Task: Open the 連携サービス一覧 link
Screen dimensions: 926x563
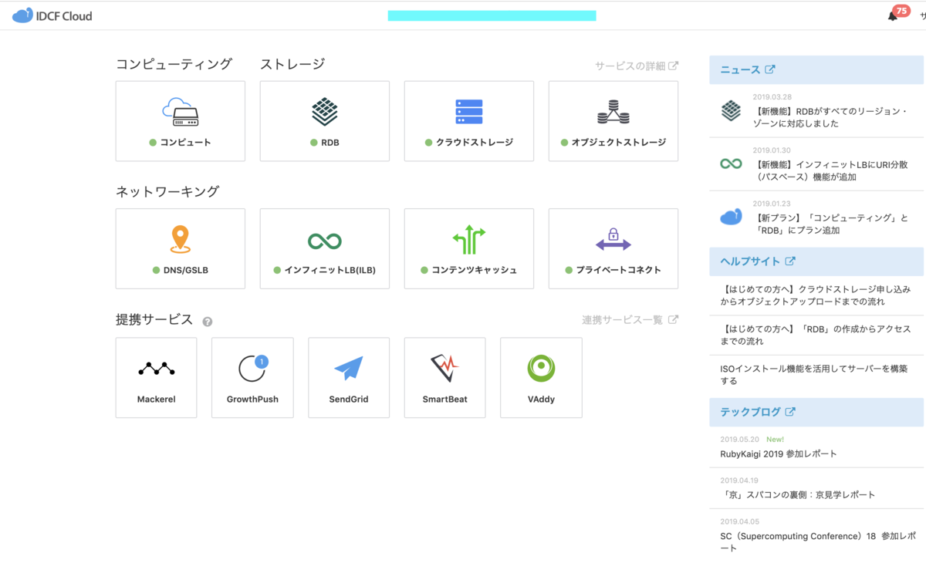Action: [630, 320]
